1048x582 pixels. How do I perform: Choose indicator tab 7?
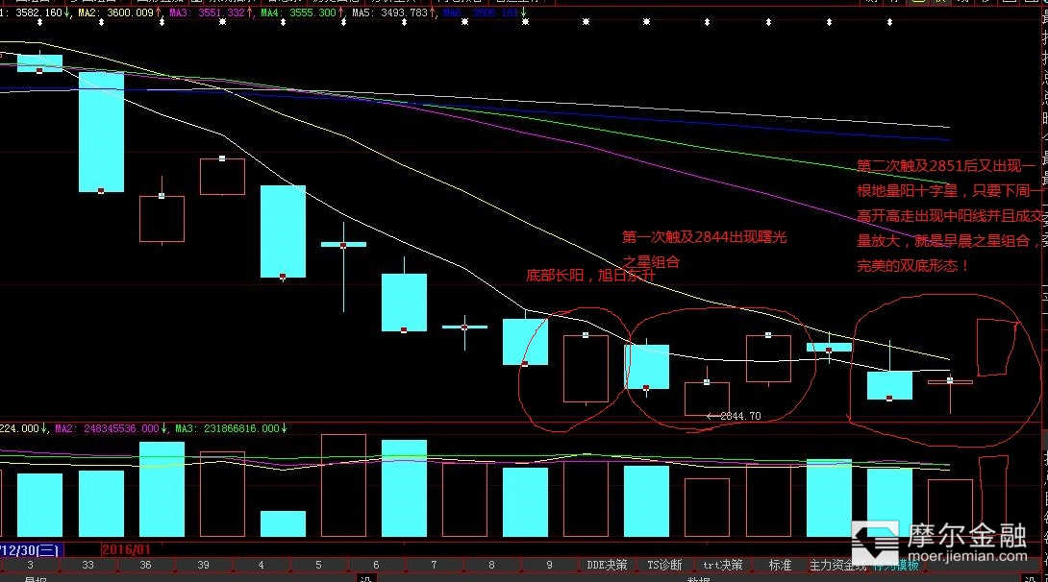434,566
